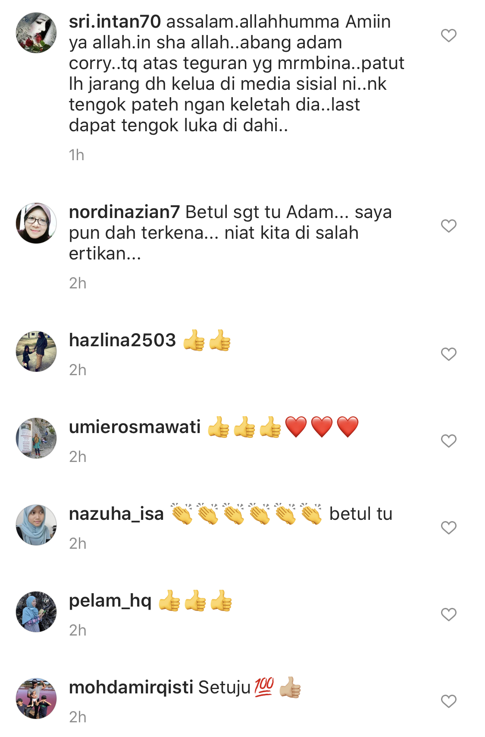Go to the sri.intan70 username link

(115, 22)
